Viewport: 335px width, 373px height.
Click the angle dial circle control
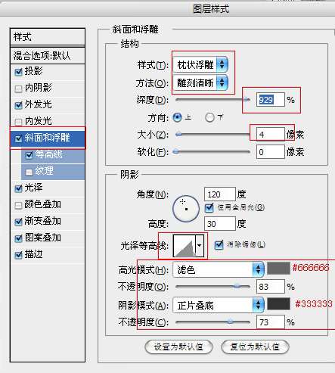coord(186,209)
